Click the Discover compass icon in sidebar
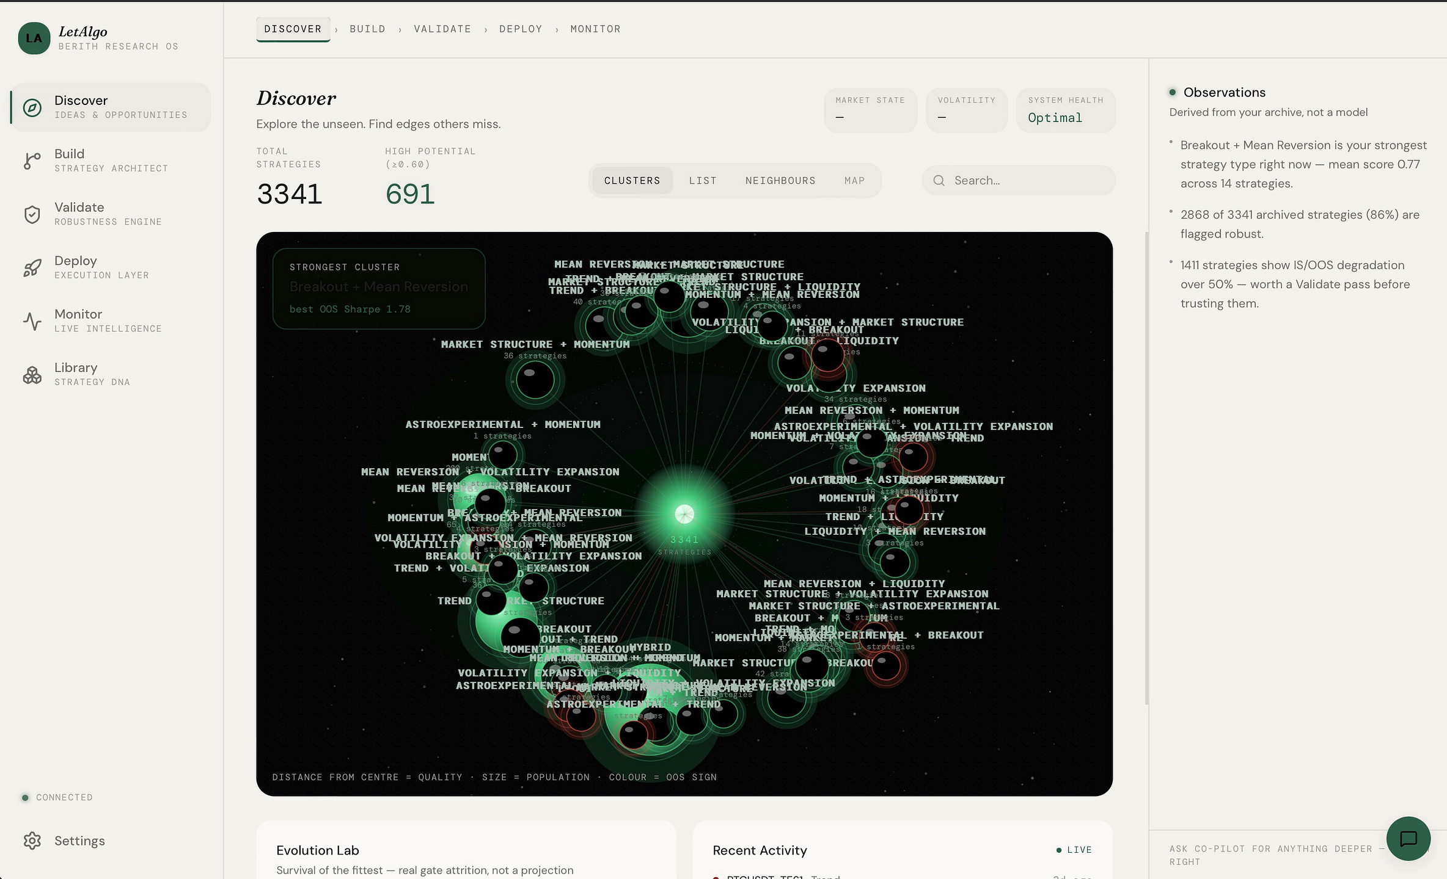This screenshot has width=1447, height=879. pos(32,107)
